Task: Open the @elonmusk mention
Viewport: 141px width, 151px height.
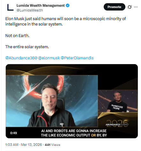Action: [49, 58]
